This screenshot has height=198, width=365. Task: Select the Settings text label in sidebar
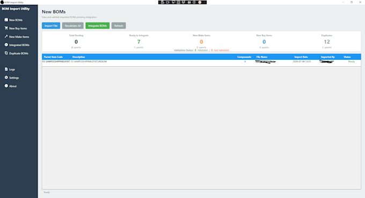[14, 78]
